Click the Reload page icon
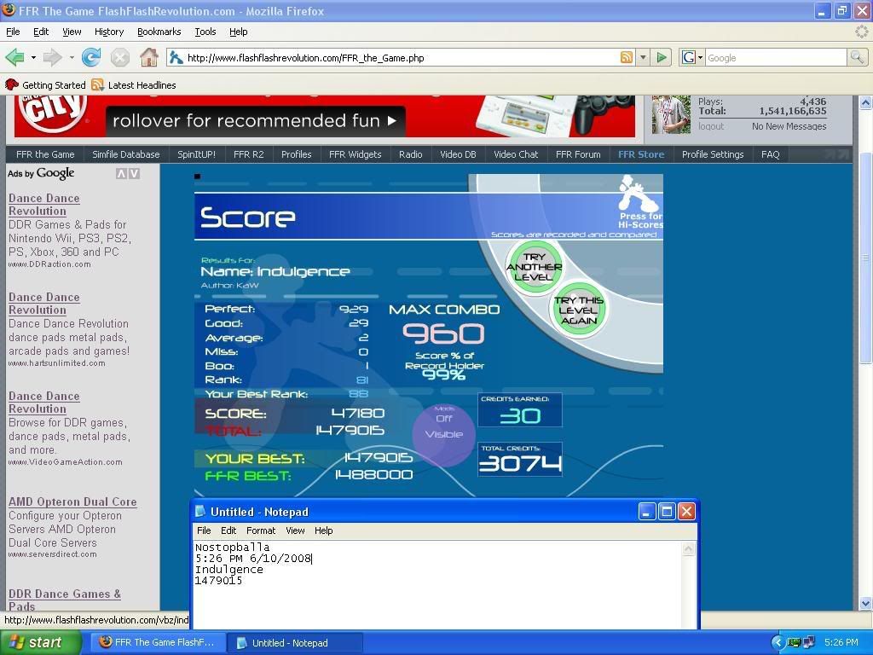The width and height of the screenshot is (873, 655). (x=91, y=58)
